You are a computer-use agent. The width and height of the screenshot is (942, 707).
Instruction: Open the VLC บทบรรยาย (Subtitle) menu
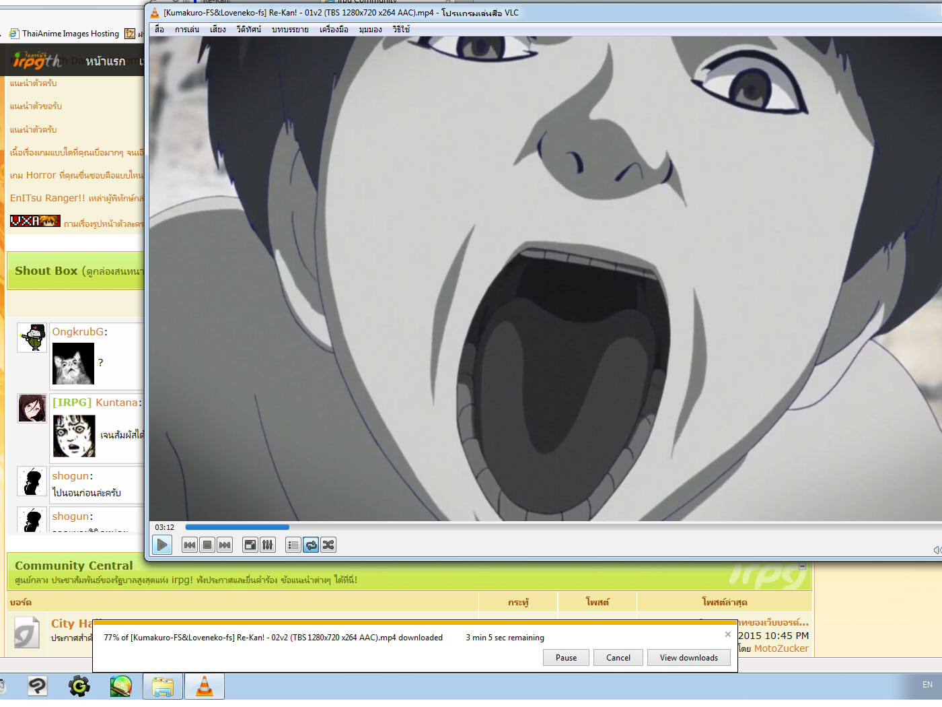[x=290, y=30]
